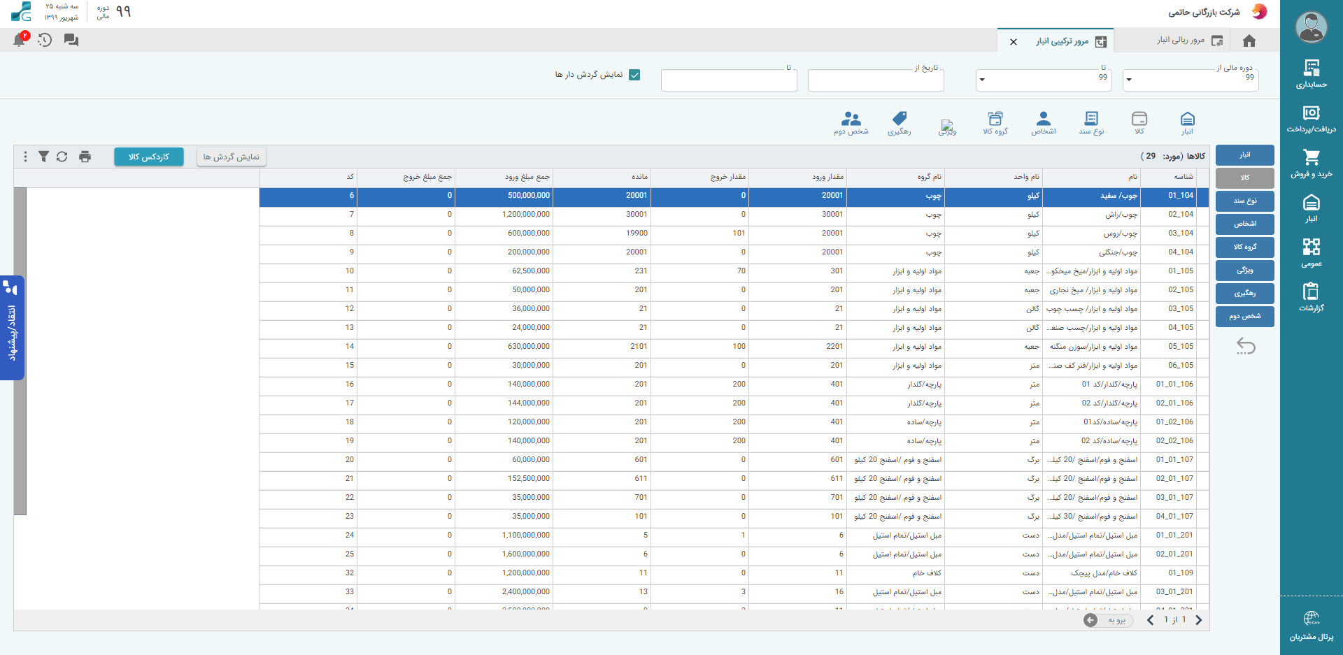The width and height of the screenshot is (1343, 655).
Task: Select the row with ID 02_104
Action: click(734, 215)
